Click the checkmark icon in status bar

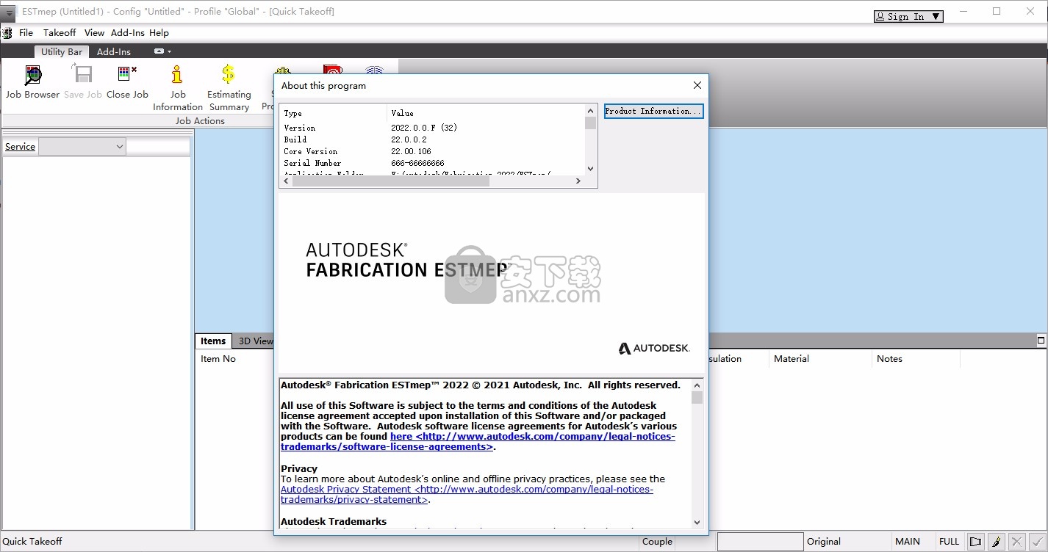point(1037,542)
